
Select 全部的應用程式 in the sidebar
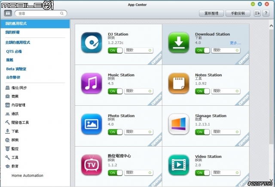(18, 43)
